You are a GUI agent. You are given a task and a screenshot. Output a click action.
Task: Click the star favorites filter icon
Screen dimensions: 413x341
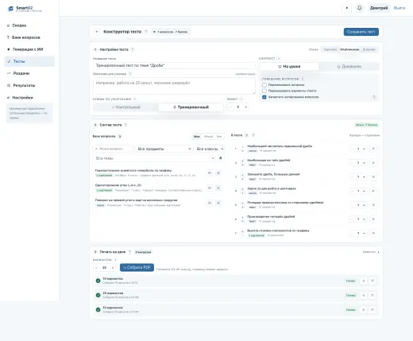coord(220,158)
